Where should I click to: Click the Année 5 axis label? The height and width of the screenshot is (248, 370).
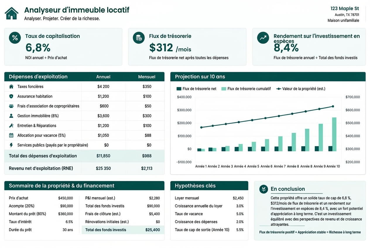click(253, 166)
